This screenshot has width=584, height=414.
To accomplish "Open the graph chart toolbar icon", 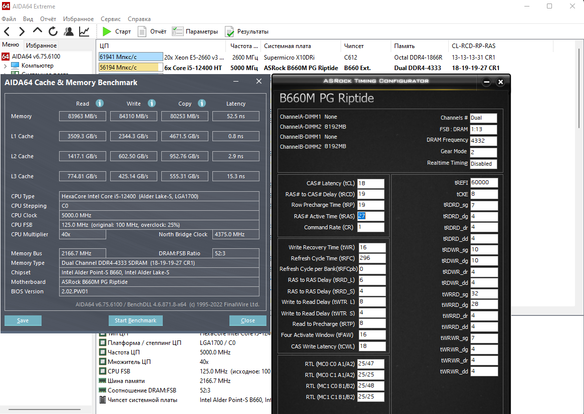I will pyautogui.click(x=84, y=32).
